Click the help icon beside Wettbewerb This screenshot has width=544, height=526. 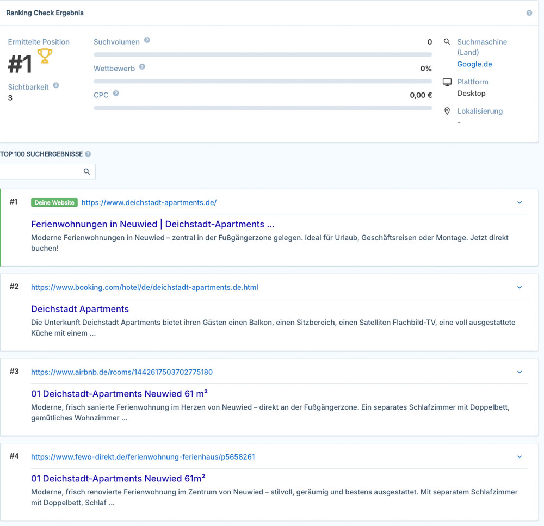pos(142,67)
